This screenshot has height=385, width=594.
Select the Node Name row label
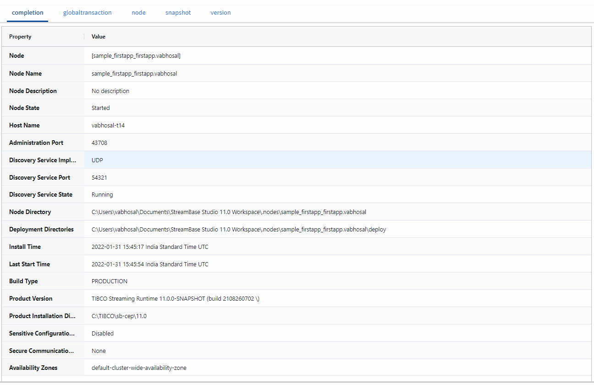coord(25,73)
